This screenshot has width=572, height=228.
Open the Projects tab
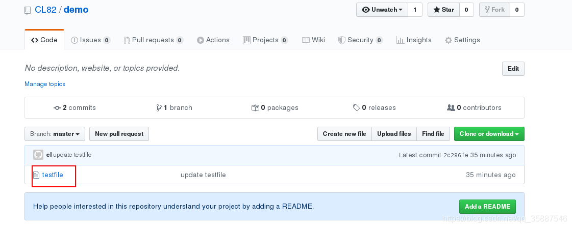tap(265, 40)
